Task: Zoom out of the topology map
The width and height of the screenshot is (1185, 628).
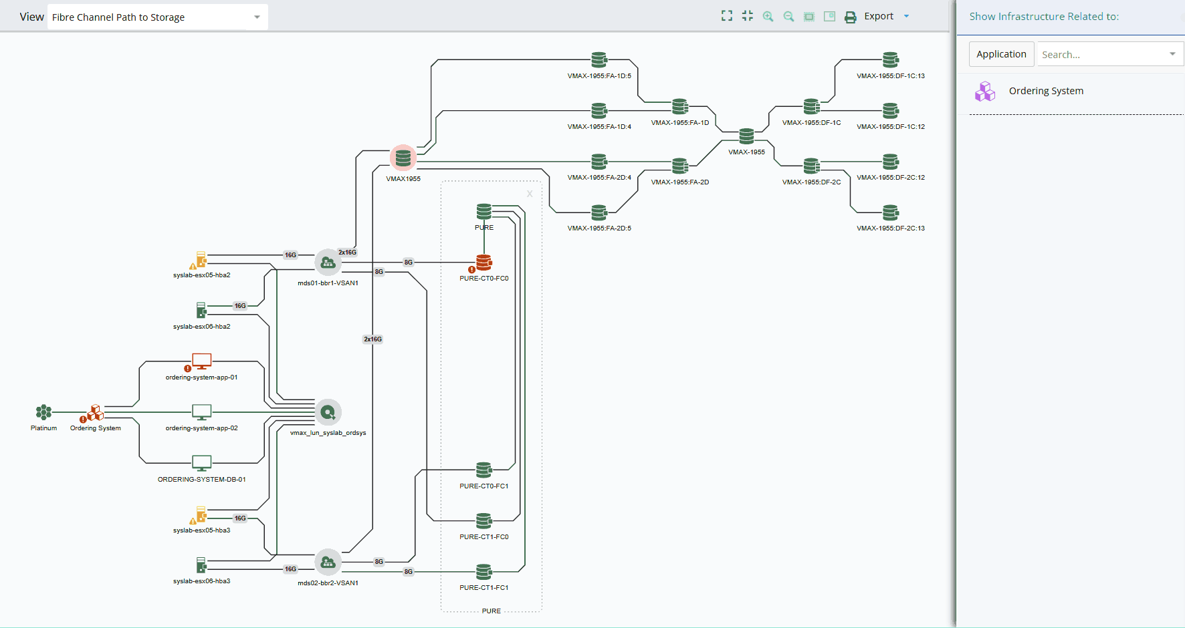Action: coord(789,16)
